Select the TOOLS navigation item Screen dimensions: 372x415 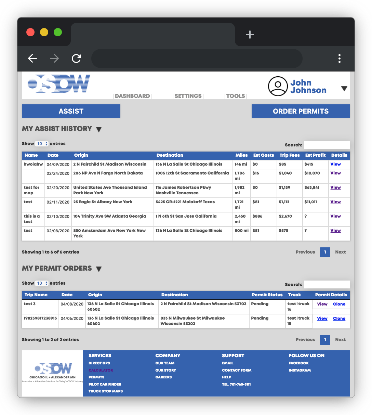coord(235,96)
